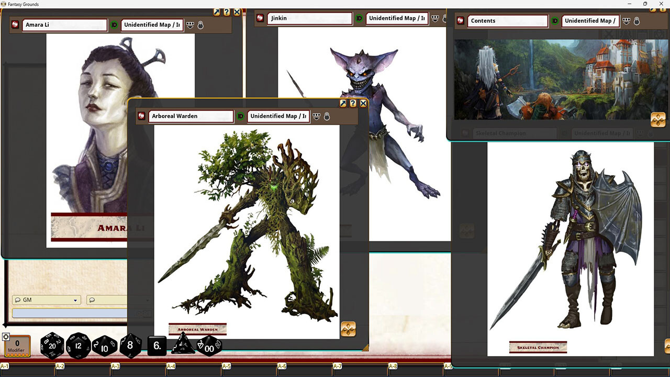Click the dice tower icon on Jinkin's window
This screenshot has height=377, width=670.
pyautogui.click(x=435, y=19)
